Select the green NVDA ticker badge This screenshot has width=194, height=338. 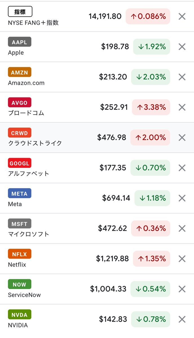[19, 315]
